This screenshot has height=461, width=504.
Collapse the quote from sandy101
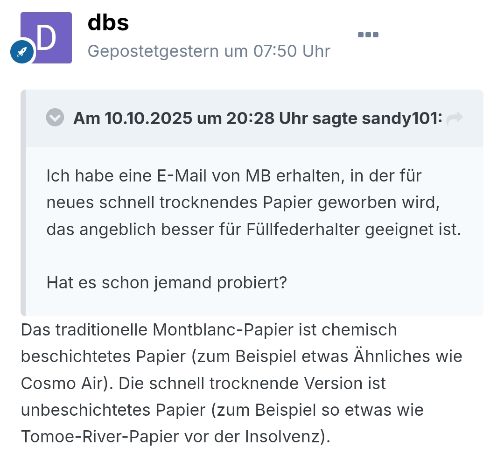coord(55,118)
